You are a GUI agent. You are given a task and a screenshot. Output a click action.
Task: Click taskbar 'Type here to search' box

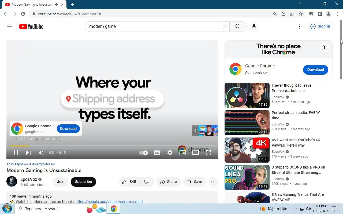pos(61,209)
